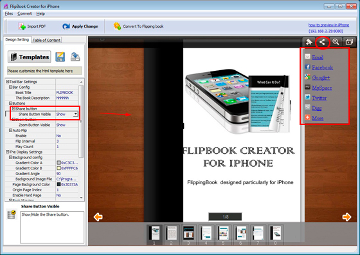
Task: Open the Help menu
Action: click(40, 14)
